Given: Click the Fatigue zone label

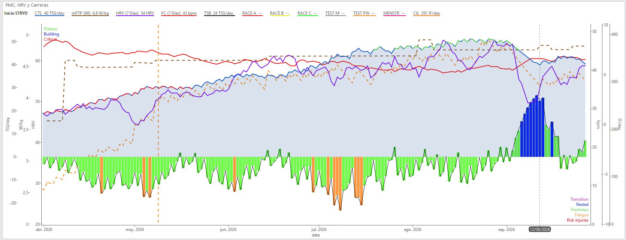Looking at the screenshot, I should coord(582,215).
